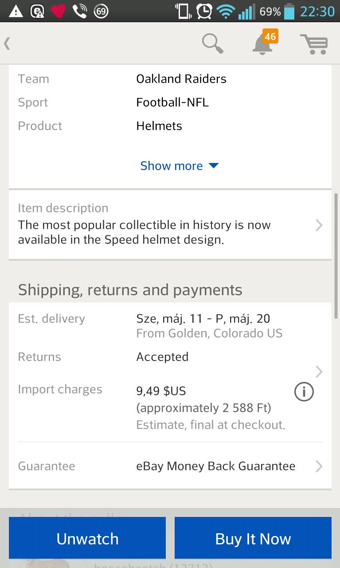Tap the alarm clock status icon

coord(204,11)
